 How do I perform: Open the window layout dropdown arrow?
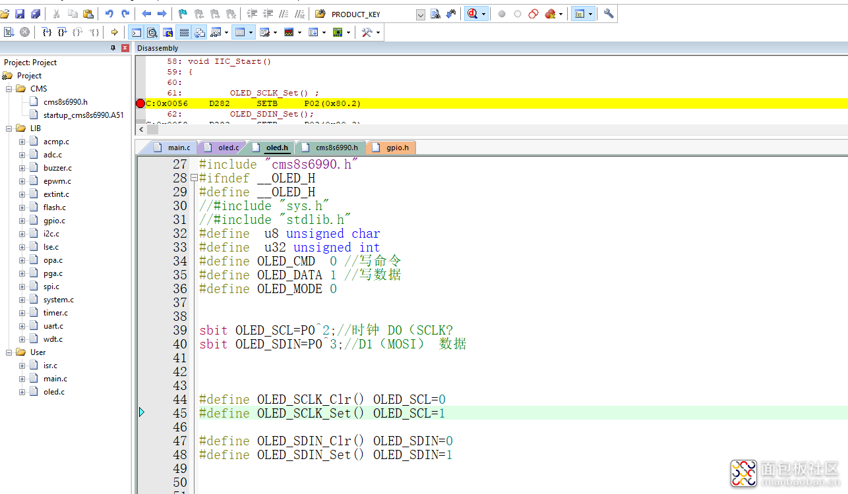tap(590, 14)
